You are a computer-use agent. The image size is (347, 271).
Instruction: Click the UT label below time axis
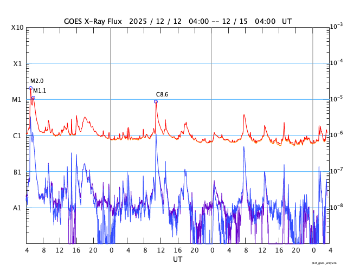pos(177,260)
